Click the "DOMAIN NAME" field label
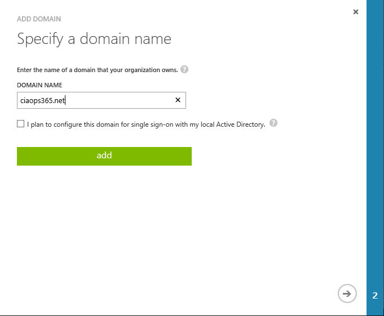Screen dimensions: 384x316 click(39, 85)
